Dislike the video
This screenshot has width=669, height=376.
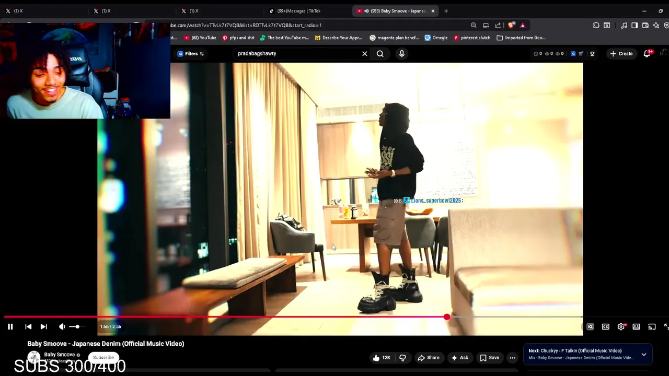click(402, 358)
